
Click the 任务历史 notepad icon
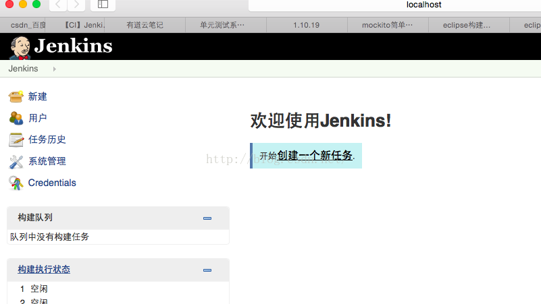(x=16, y=140)
